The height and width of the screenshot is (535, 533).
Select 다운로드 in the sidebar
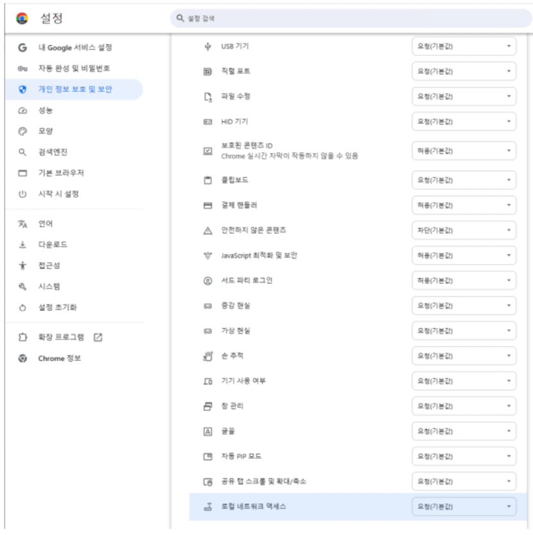coord(53,245)
